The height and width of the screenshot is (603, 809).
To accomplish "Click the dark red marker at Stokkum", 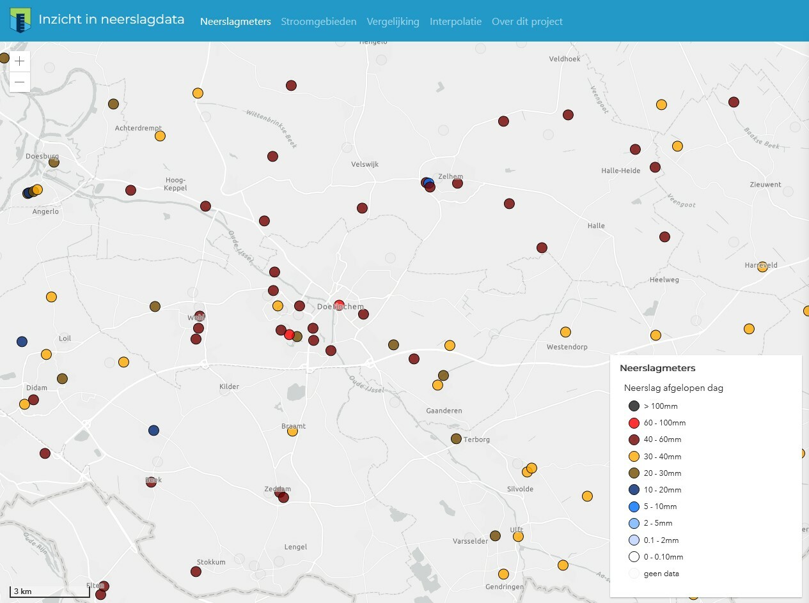I will click(196, 572).
